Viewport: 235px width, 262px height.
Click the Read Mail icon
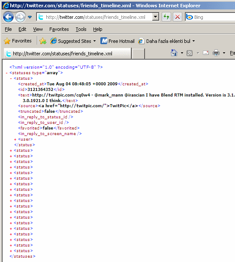click(x=206, y=53)
